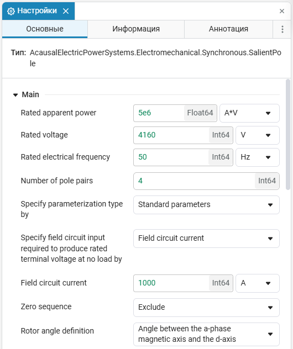Switch to the Аннотация tab
Screen dimensions: 293x349
228,29
